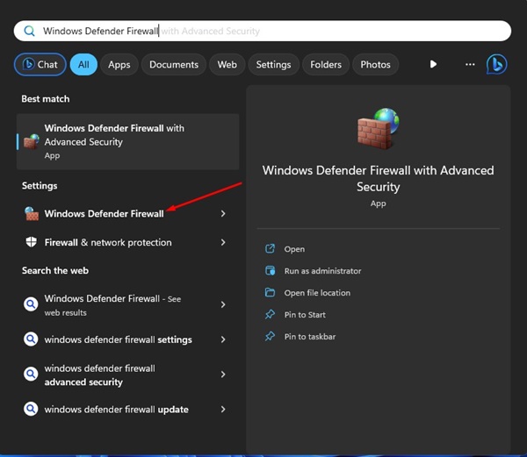Click the shield icon beside Firewall & network protection
Screen dimensions: 527x457
[32, 242]
